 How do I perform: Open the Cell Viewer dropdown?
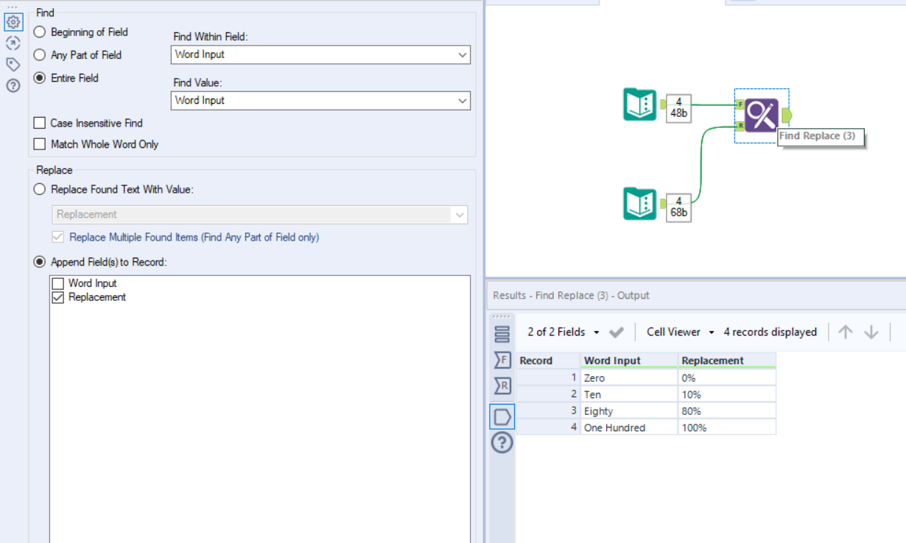point(680,332)
